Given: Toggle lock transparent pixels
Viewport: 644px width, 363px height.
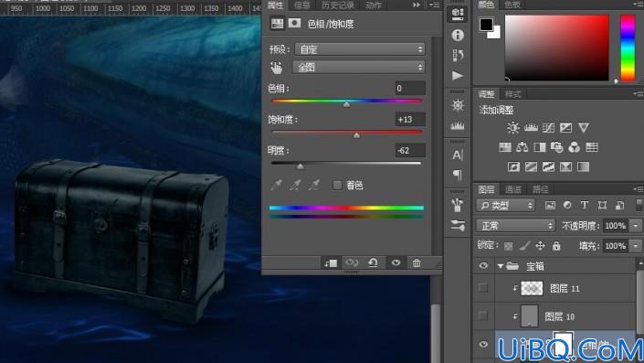Looking at the screenshot, I should (x=508, y=246).
